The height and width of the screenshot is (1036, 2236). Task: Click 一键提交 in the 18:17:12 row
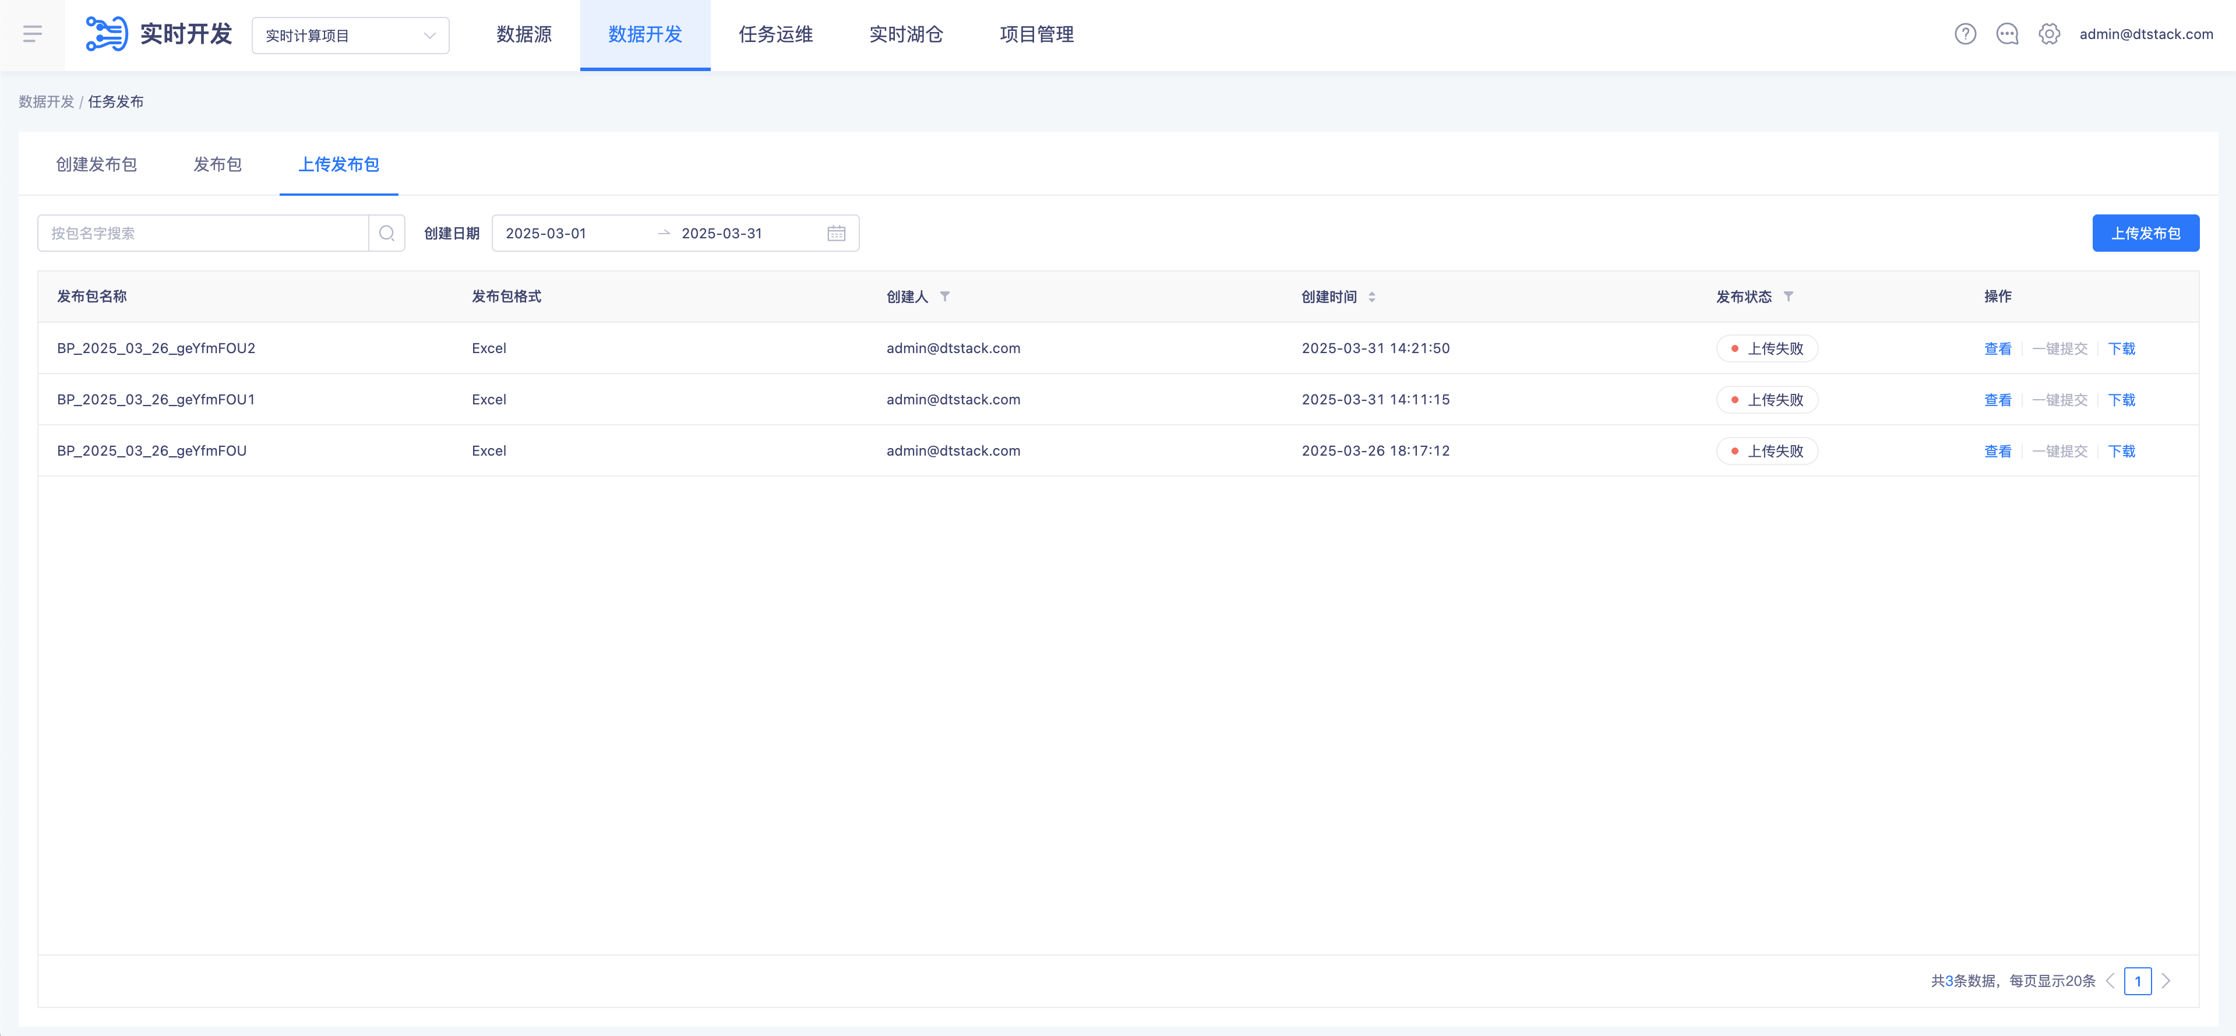2059,450
